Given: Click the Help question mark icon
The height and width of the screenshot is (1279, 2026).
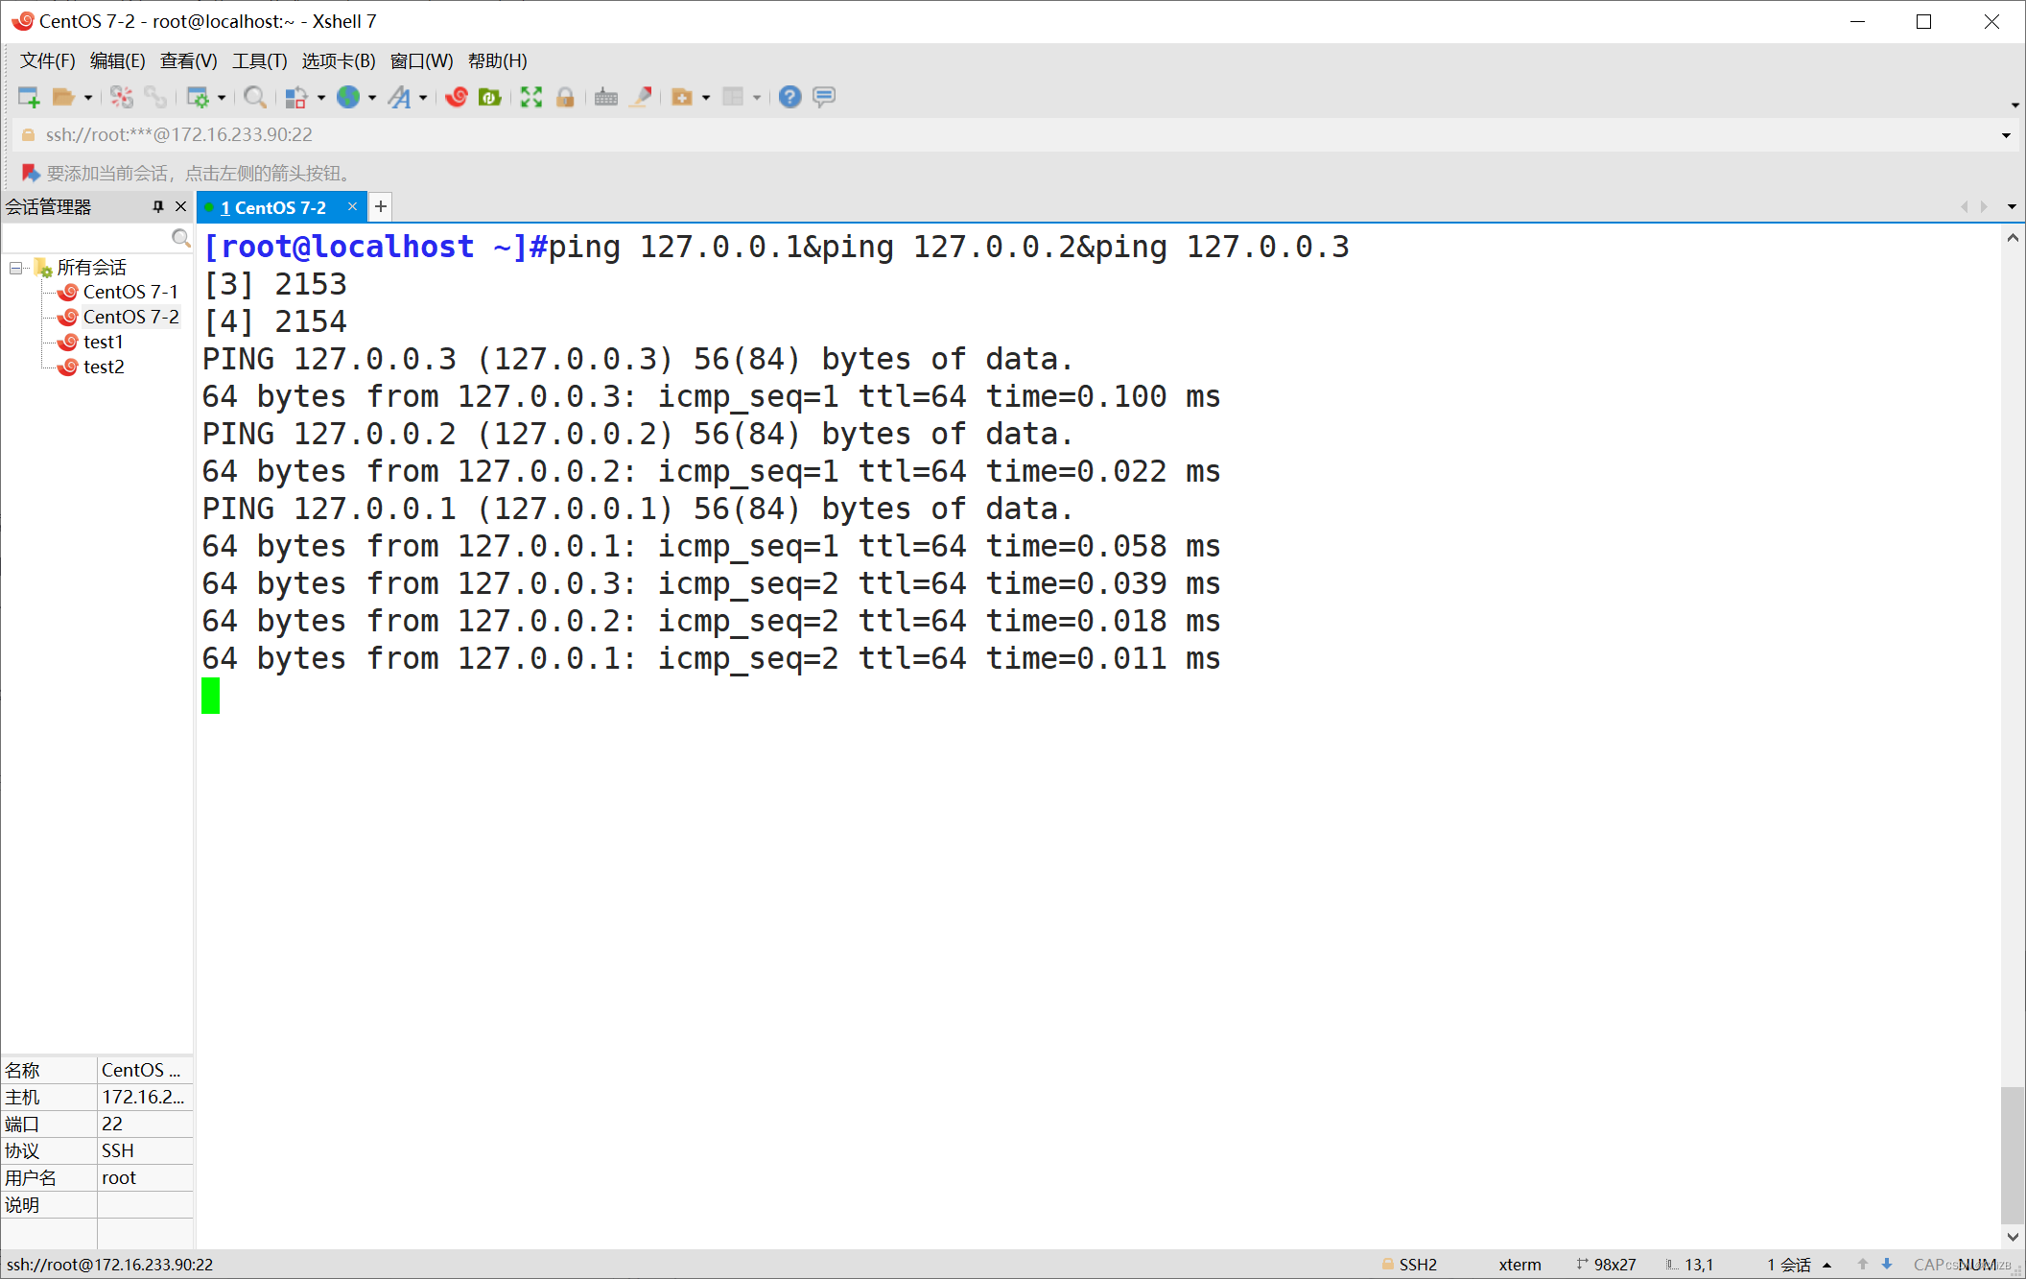Looking at the screenshot, I should click(x=789, y=97).
